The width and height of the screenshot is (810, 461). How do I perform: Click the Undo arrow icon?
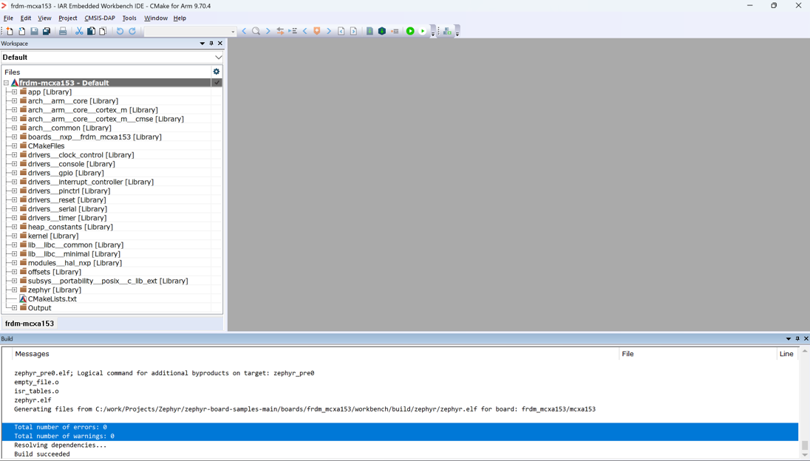pos(120,32)
